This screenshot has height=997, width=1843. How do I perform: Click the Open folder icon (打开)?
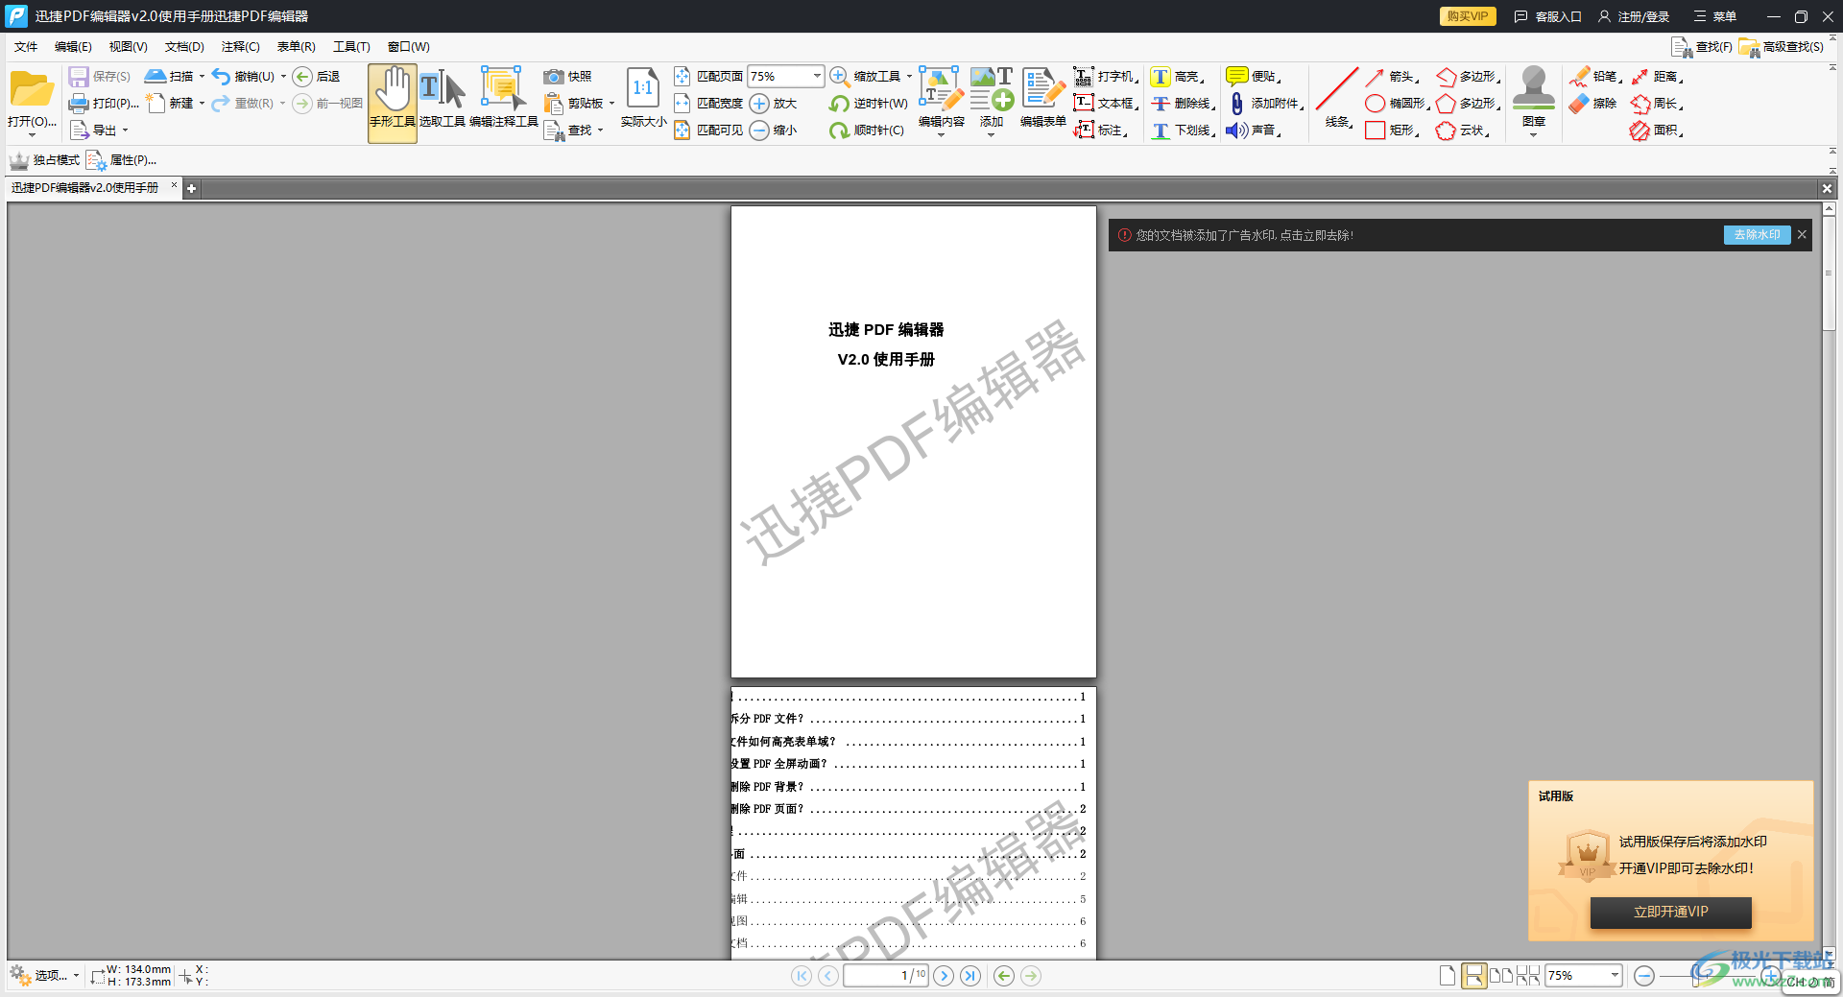pos(32,91)
